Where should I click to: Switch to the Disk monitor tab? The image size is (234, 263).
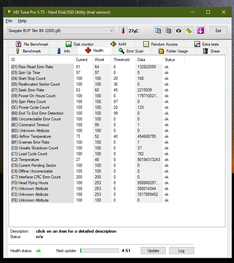coord(80,44)
